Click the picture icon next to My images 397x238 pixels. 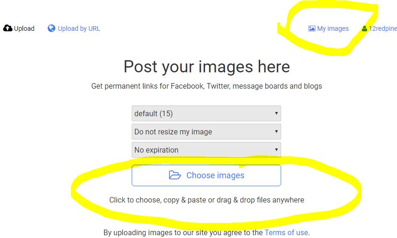(312, 28)
